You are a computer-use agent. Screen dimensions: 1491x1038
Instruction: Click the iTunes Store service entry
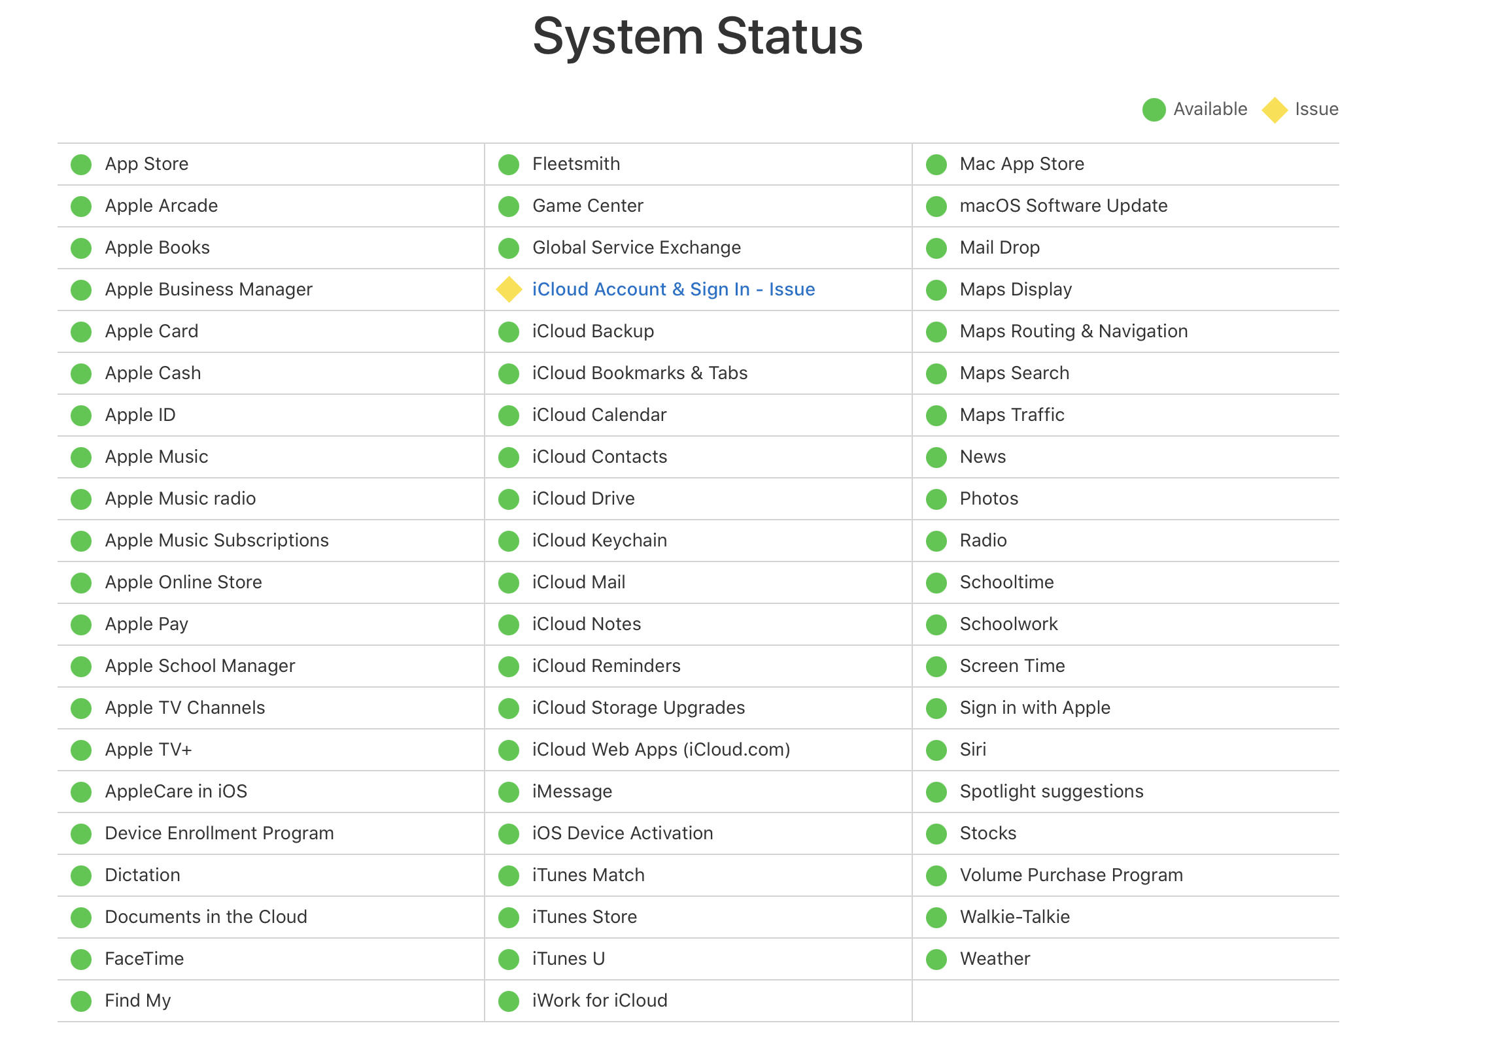tap(584, 917)
